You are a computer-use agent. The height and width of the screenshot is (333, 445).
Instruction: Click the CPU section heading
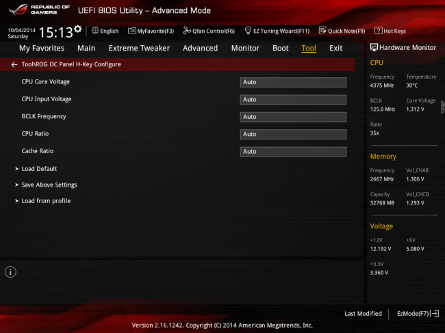coord(377,63)
